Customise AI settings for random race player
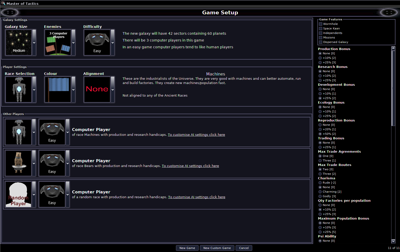 [x=197, y=197]
